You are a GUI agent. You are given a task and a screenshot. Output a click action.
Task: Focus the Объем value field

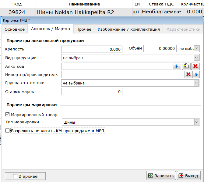(160, 48)
